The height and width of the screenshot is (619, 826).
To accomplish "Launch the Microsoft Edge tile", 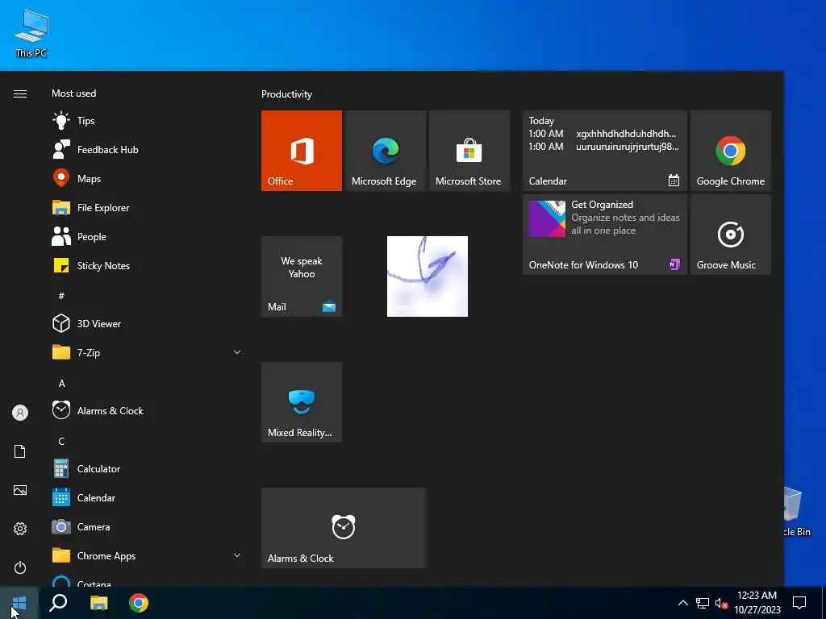I will click(x=385, y=151).
